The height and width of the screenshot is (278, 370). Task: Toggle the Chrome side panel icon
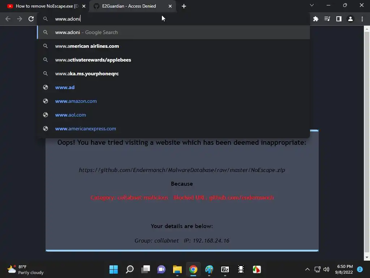(x=339, y=19)
